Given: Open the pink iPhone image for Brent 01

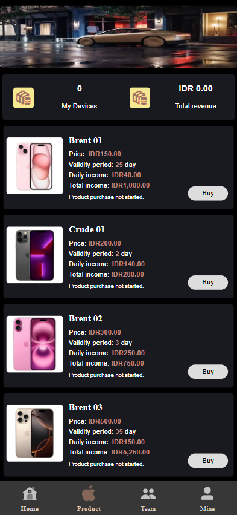Looking at the screenshot, I should point(35,166).
